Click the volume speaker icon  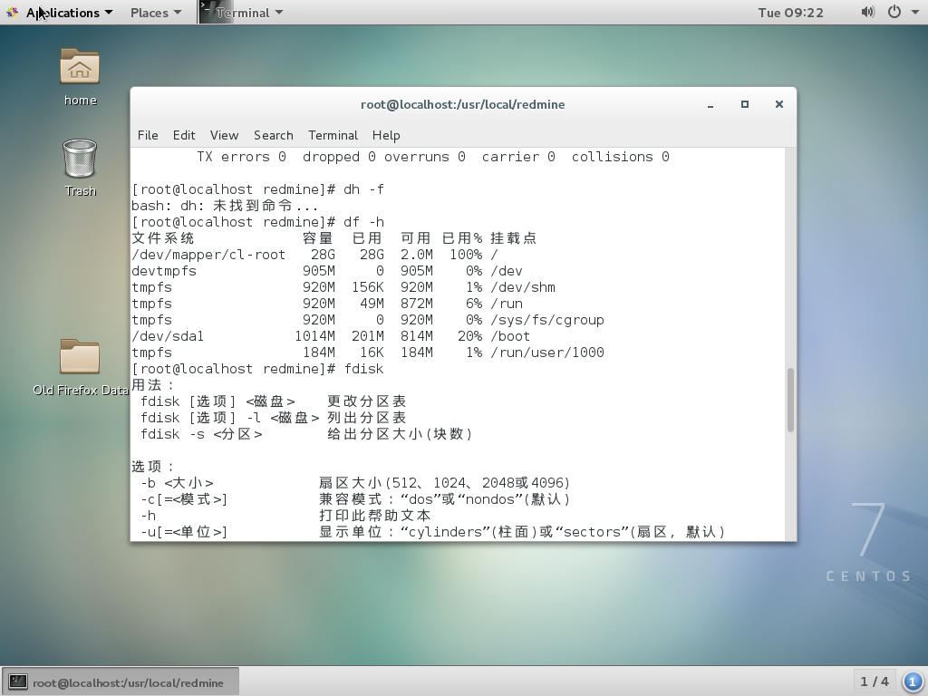click(867, 12)
